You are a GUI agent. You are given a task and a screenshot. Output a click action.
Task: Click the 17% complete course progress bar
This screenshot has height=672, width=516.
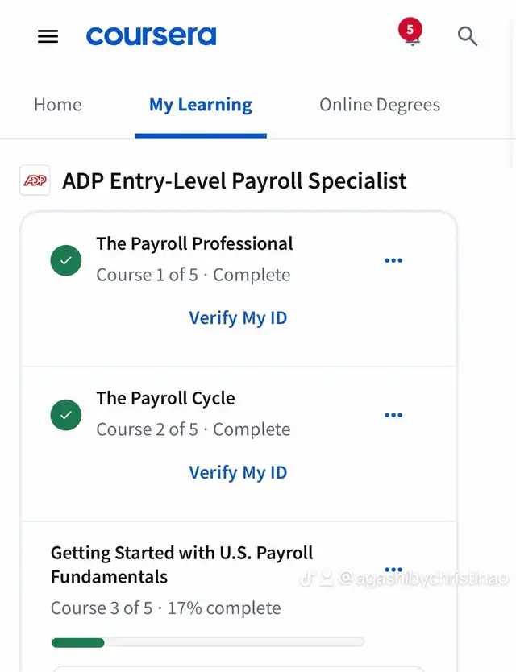(207, 642)
